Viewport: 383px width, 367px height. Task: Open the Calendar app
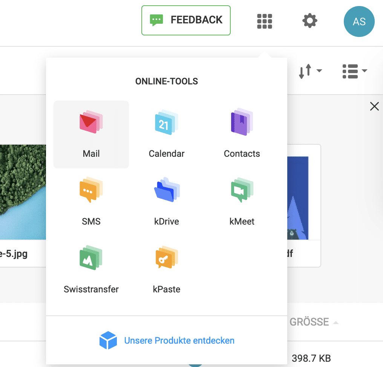click(167, 134)
